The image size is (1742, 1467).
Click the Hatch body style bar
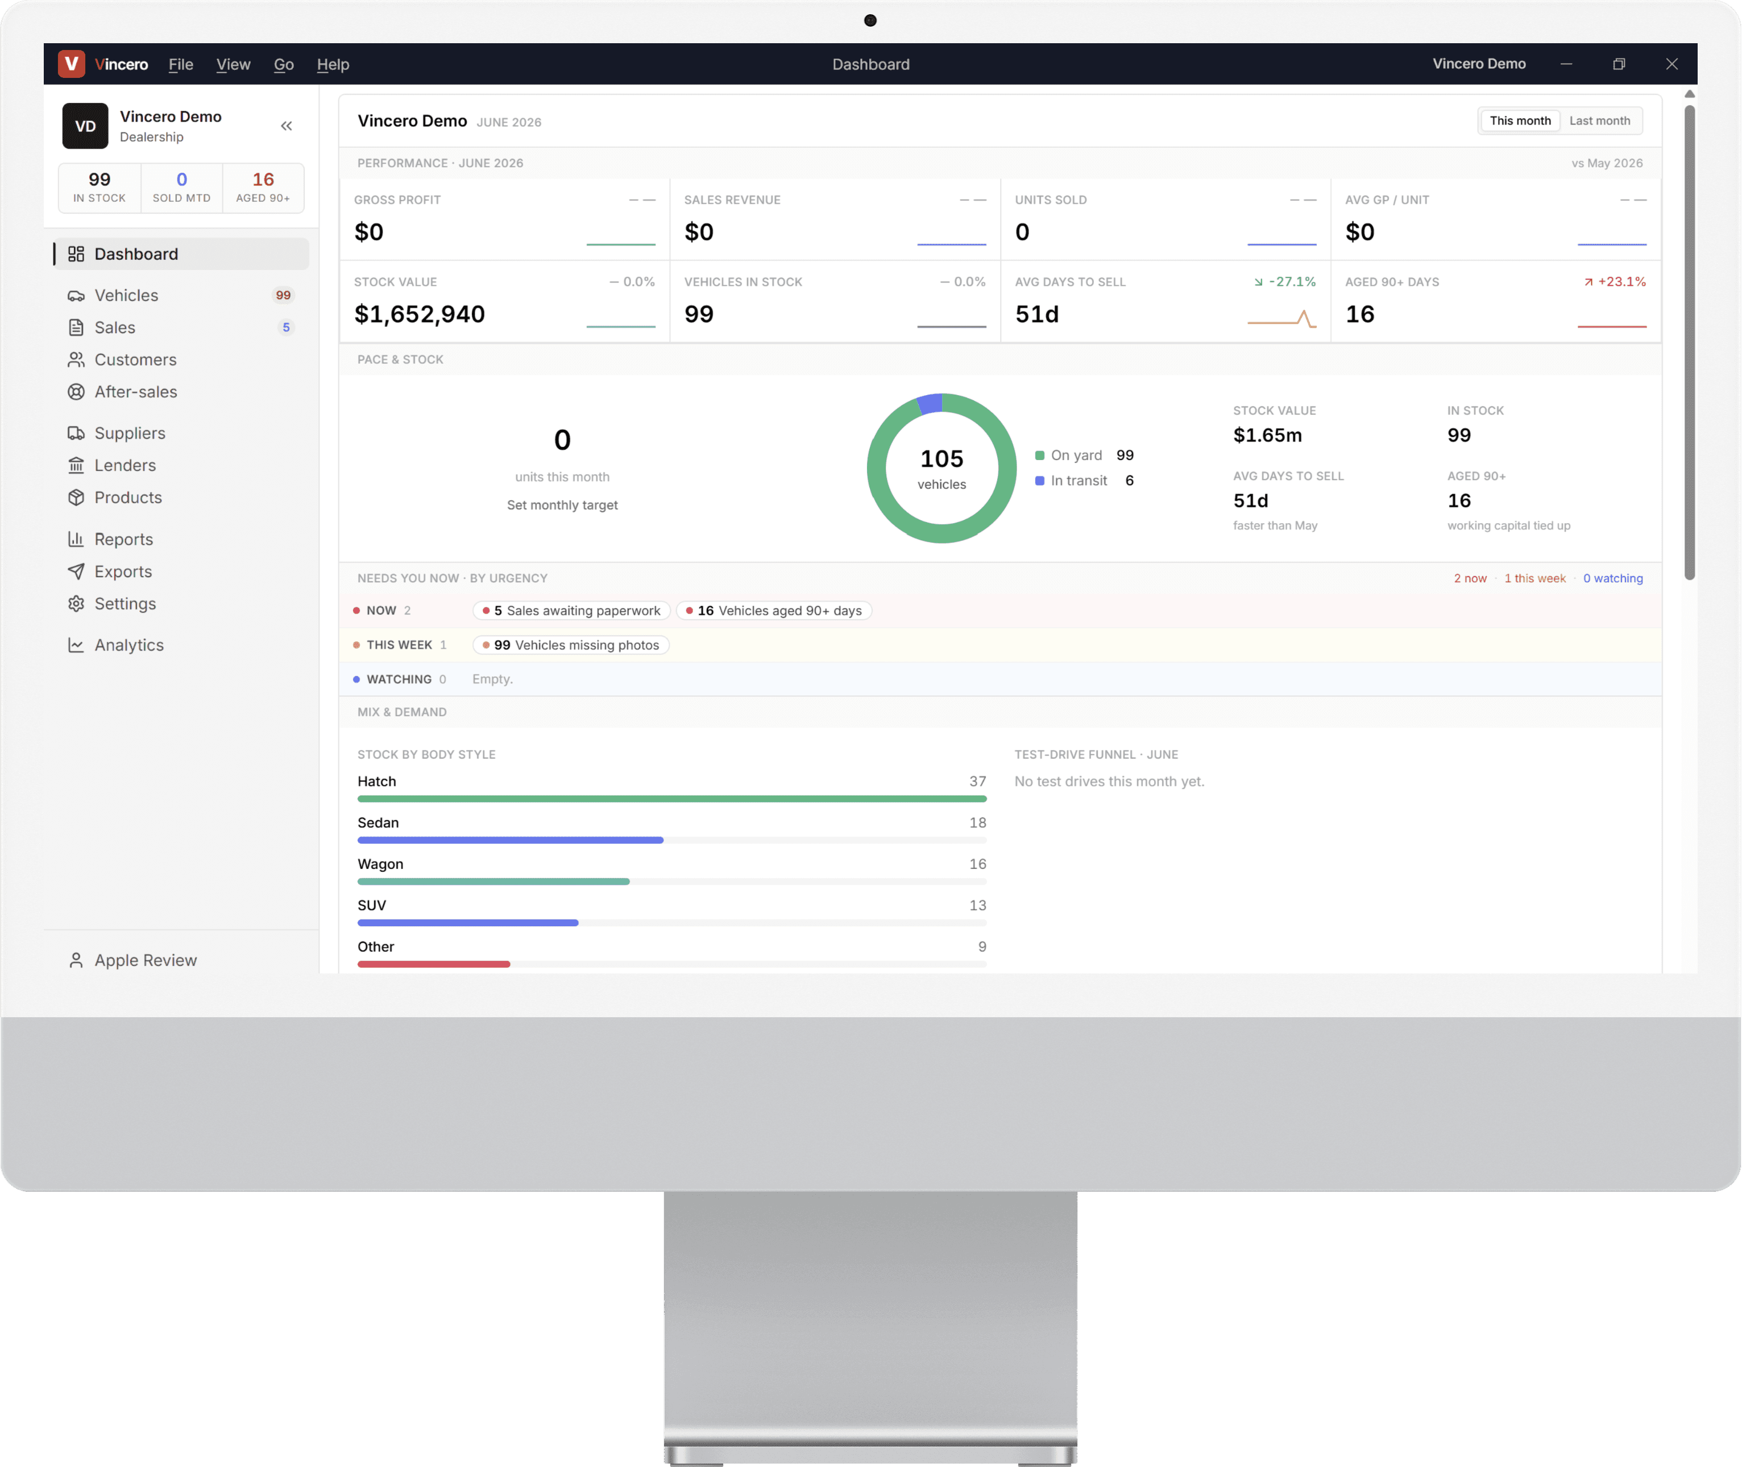pyautogui.click(x=672, y=798)
